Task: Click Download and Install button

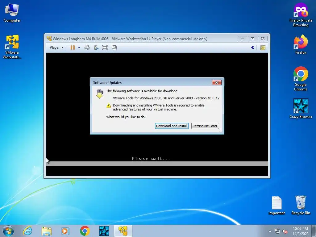Action: (x=172, y=126)
